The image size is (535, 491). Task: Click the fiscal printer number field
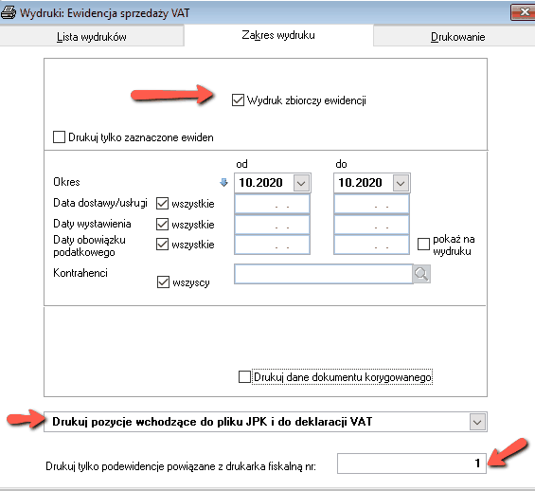tap(412, 464)
